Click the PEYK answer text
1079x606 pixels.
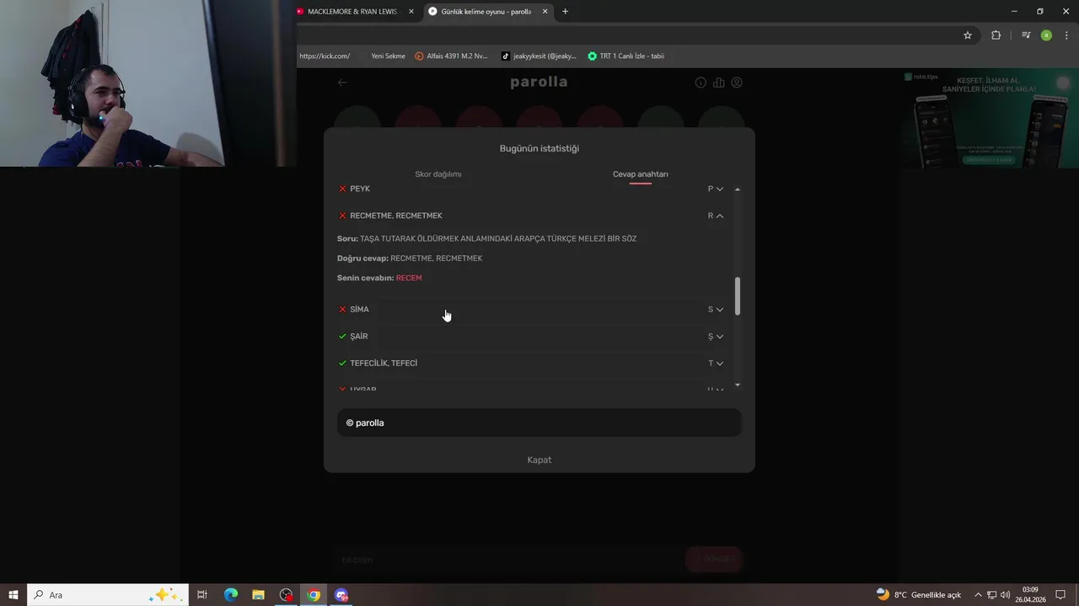coord(360,189)
